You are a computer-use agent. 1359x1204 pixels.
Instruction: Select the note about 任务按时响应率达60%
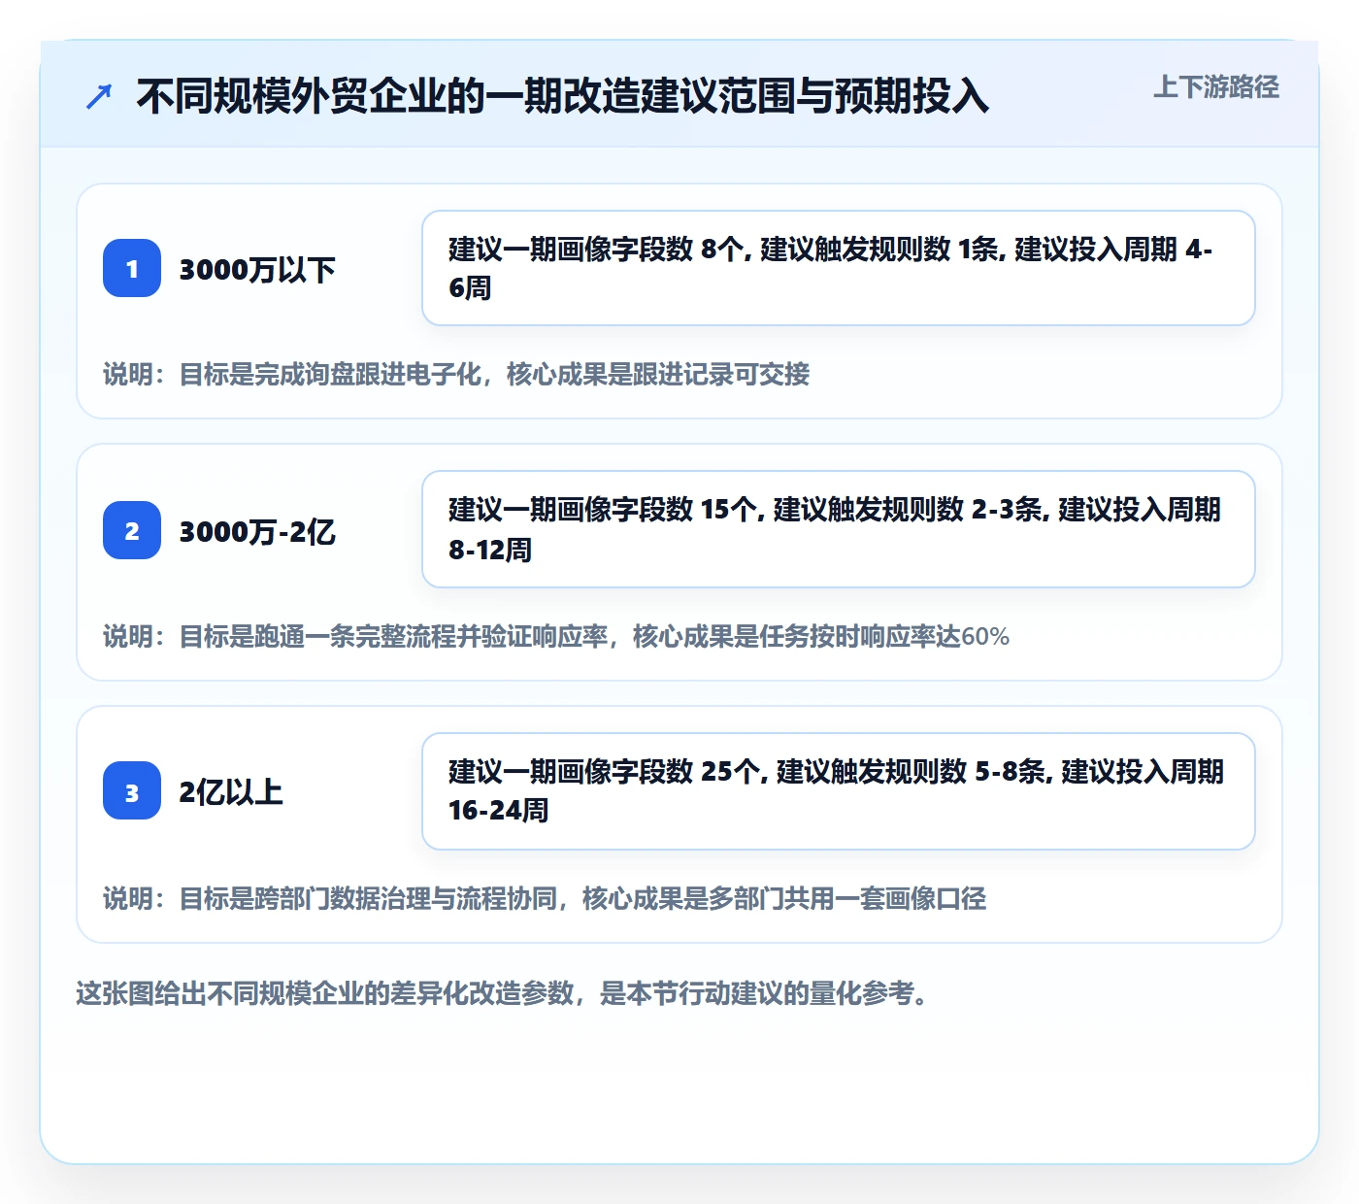[556, 636]
